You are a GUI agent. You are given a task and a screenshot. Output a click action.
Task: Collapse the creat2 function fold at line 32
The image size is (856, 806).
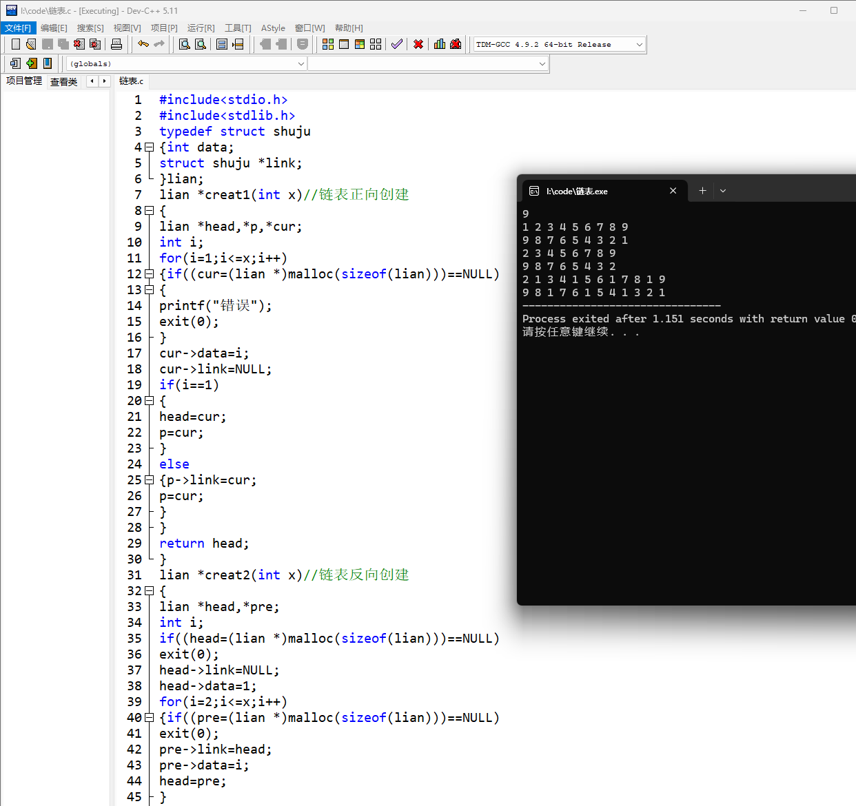click(149, 591)
